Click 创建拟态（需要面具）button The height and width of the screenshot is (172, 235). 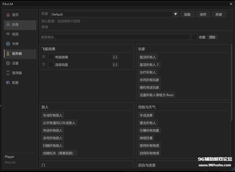(x=59, y=153)
